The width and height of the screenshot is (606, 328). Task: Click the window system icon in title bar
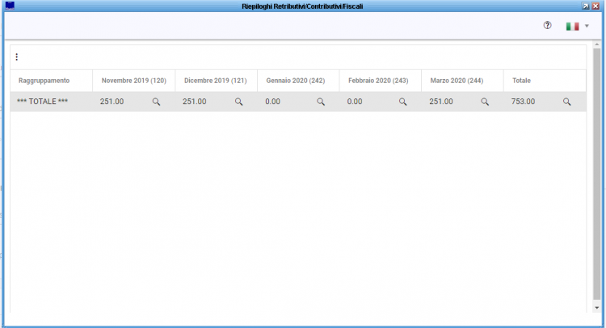(x=10, y=6)
